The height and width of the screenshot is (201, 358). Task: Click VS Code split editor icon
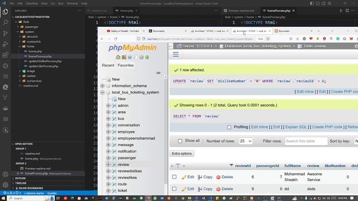(x=347, y=11)
